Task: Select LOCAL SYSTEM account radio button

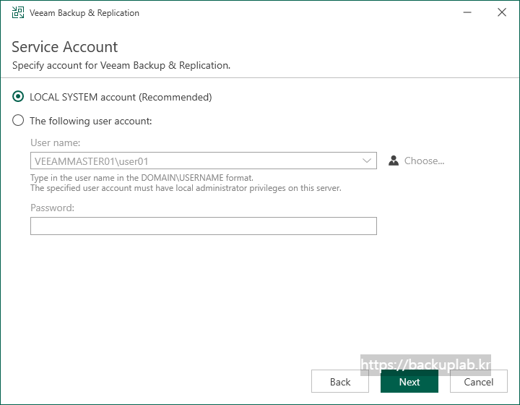Action: 18,97
